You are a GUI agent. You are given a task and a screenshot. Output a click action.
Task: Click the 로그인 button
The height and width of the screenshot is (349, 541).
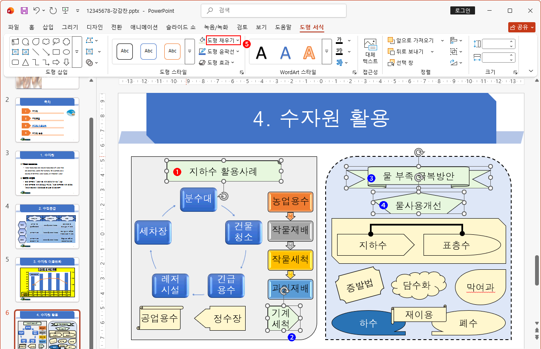click(x=462, y=10)
